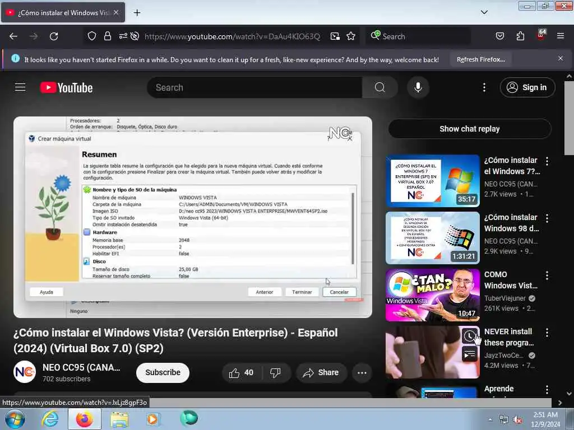Dismiss the Firefox refresh notification bar
Image resolution: width=574 pixels, height=430 pixels.
click(561, 58)
